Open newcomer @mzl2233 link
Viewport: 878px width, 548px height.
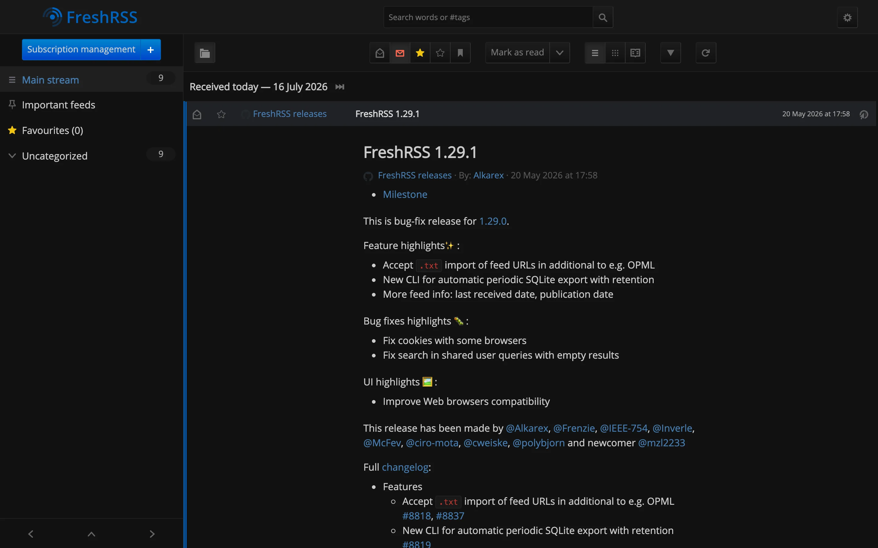coord(662,443)
